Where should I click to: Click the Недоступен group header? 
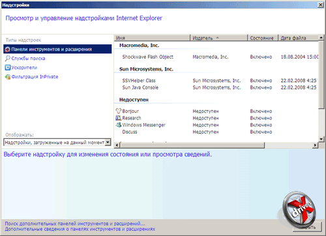coord(134,100)
